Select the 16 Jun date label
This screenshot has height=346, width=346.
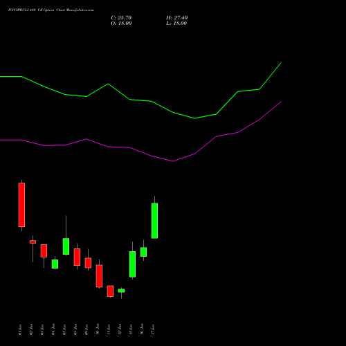142,329
